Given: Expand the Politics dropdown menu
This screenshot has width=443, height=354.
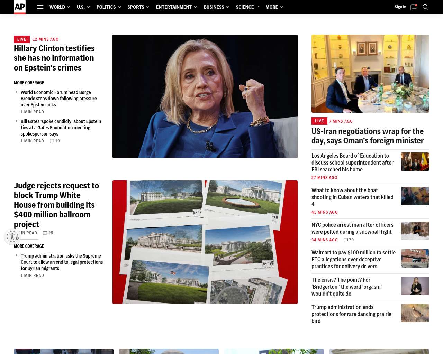Looking at the screenshot, I should point(108,7).
